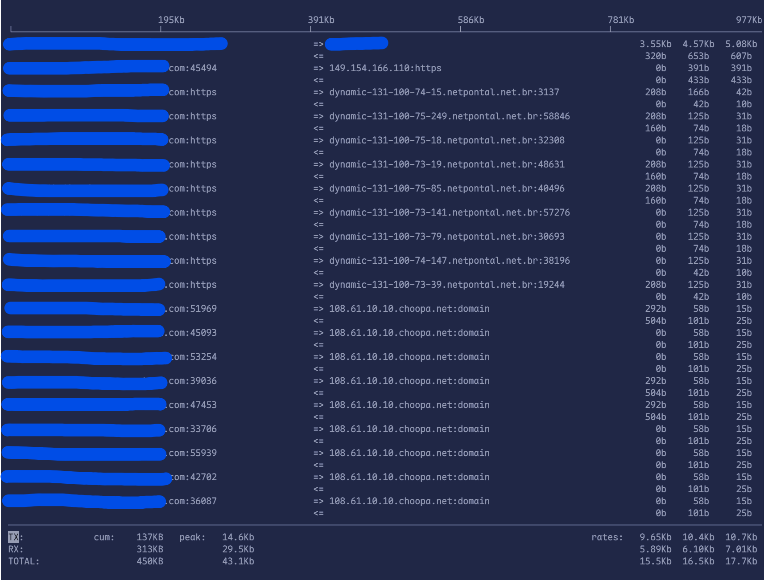Click the 'peak:' label

coord(192,537)
